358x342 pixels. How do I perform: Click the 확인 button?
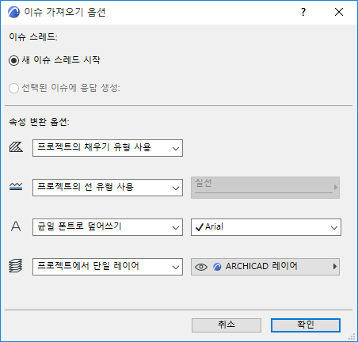tap(306, 325)
